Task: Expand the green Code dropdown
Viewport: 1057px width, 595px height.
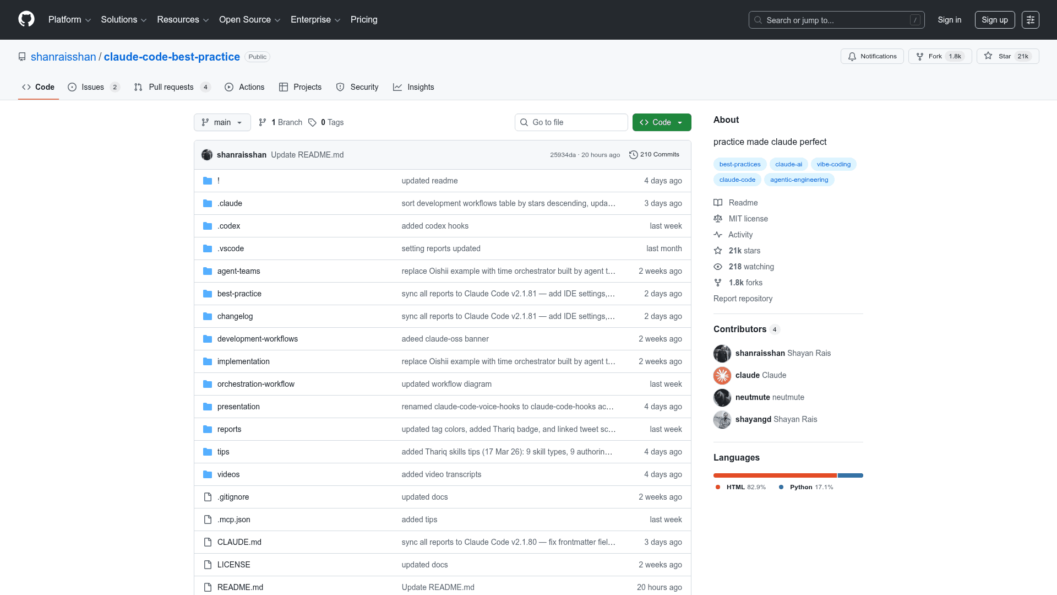Action: pyautogui.click(x=661, y=122)
